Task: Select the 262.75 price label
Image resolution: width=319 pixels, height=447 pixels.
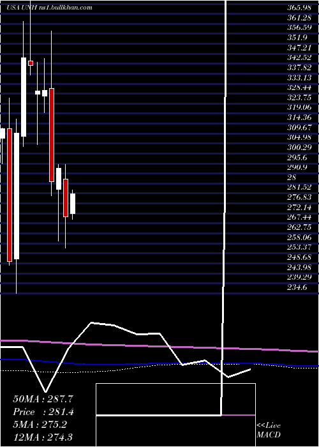Action: pos(299,227)
